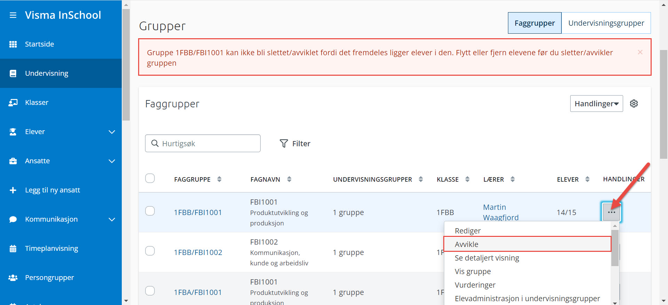The image size is (668, 305).
Task: Click the Undervisning book icon
Action: tap(13, 73)
